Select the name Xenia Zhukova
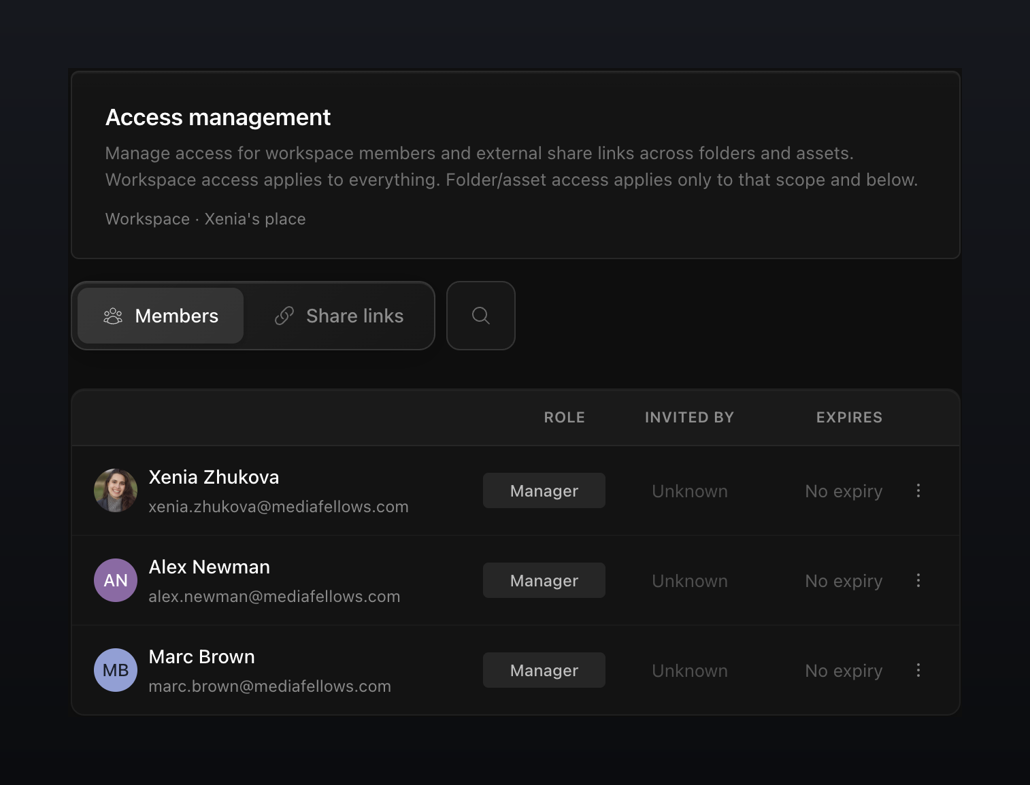This screenshot has height=785, width=1030. coord(214,477)
